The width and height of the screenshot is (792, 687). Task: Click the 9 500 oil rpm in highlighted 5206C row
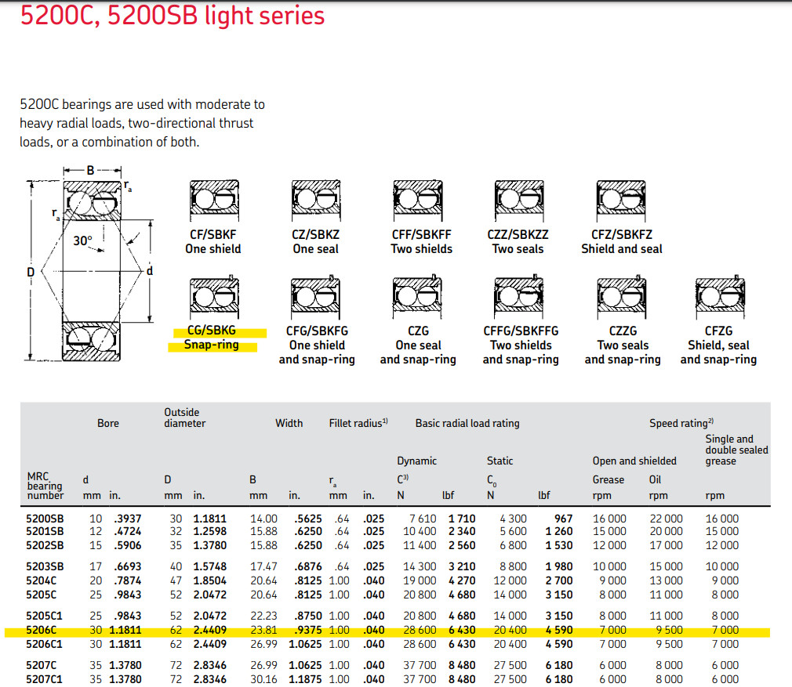[669, 630]
